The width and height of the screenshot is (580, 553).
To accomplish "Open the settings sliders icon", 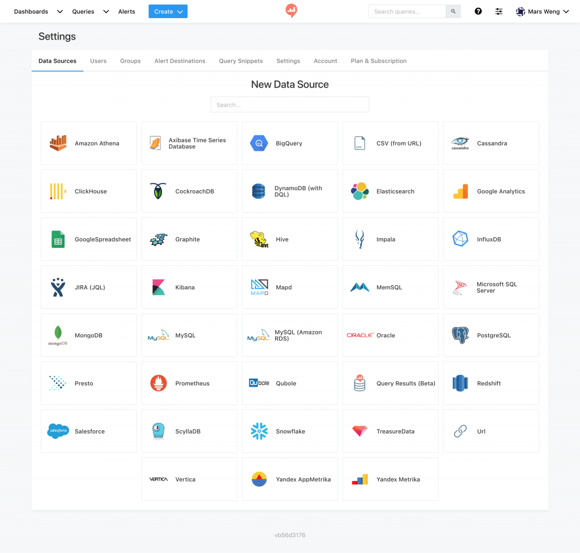I will coord(498,11).
